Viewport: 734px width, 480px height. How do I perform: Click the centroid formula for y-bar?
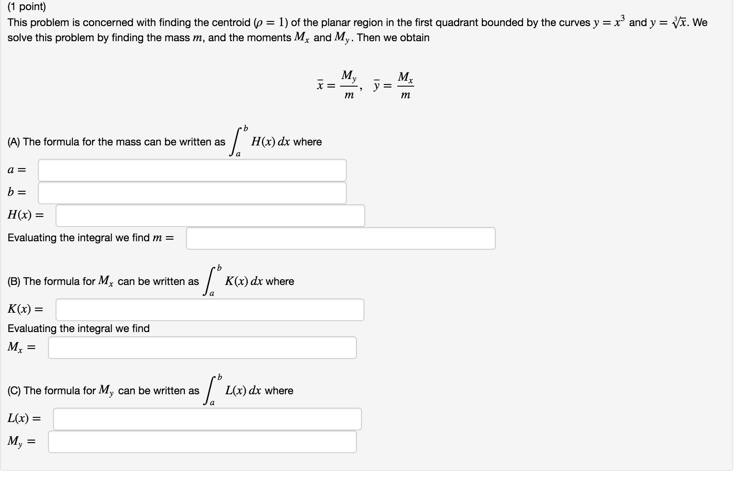point(394,83)
